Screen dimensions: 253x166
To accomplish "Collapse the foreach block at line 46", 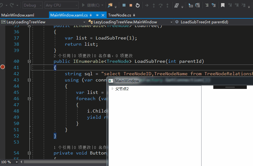I will pos(30,99).
